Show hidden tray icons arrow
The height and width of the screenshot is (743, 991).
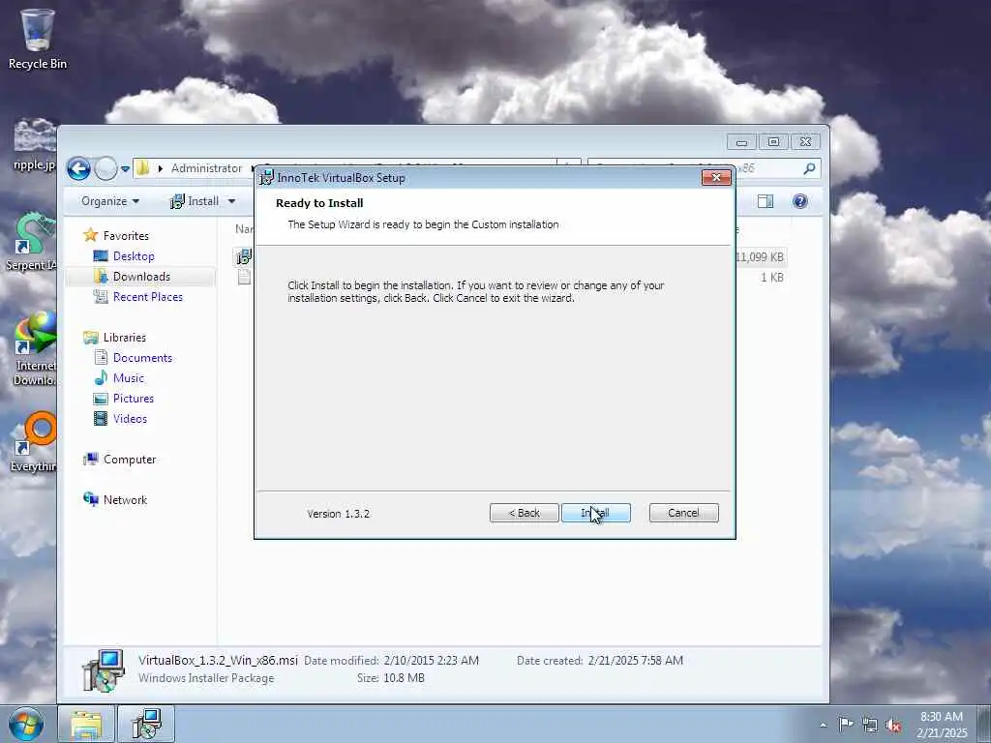pyautogui.click(x=823, y=725)
